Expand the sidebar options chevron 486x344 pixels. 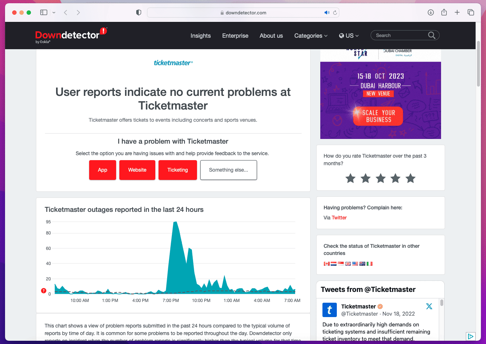pyautogui.click(x=54, y=13)
